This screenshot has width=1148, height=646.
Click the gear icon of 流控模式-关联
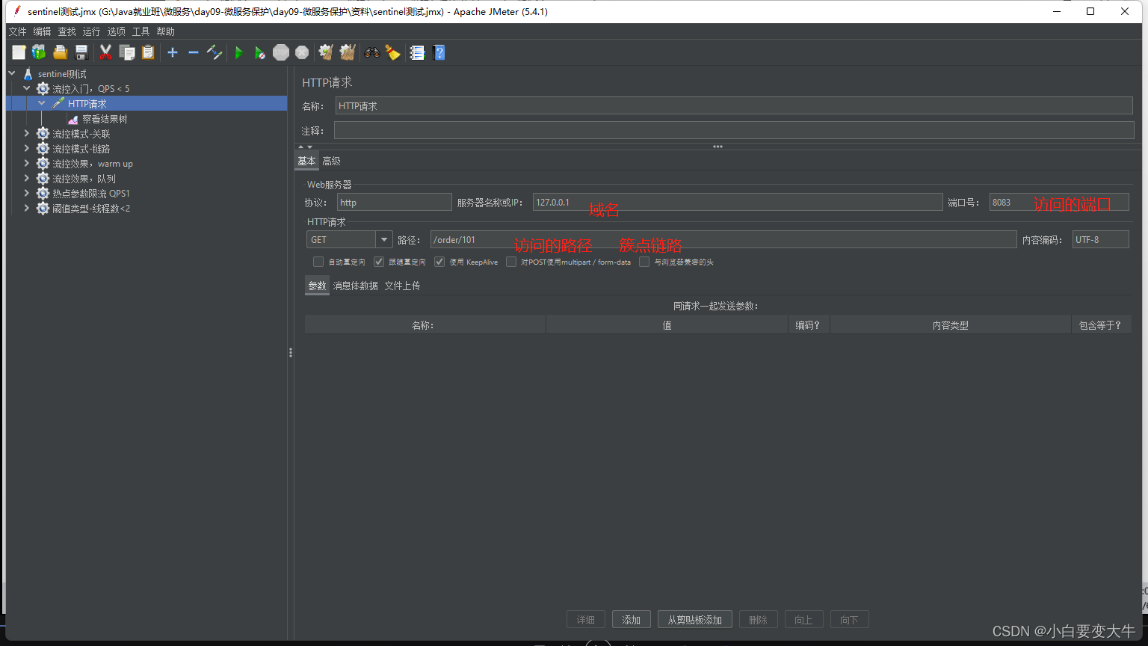point(43,134)
